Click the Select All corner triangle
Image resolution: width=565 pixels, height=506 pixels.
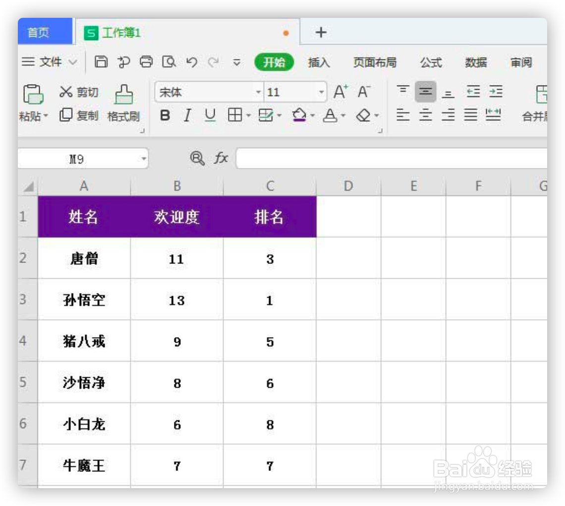pos(28,187)
